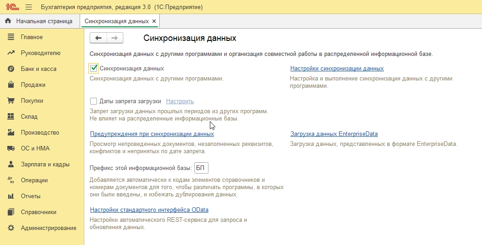The width and height of the screenshot is (482, 245).
Task: Open Загрузка данных EnterpriseData link
Action: [334, 134]
